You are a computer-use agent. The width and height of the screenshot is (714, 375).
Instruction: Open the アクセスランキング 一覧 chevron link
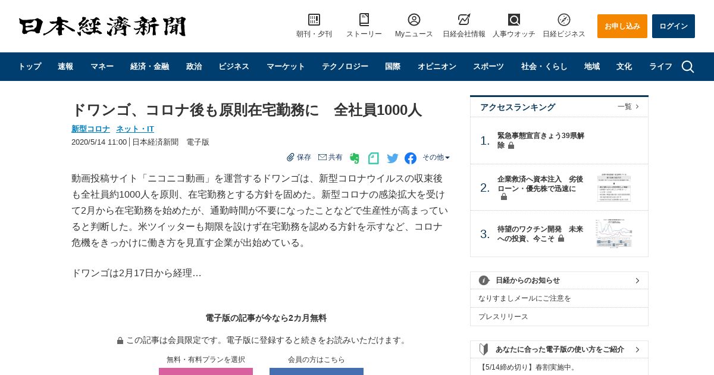pyautogui.click(x=628, y=107)
